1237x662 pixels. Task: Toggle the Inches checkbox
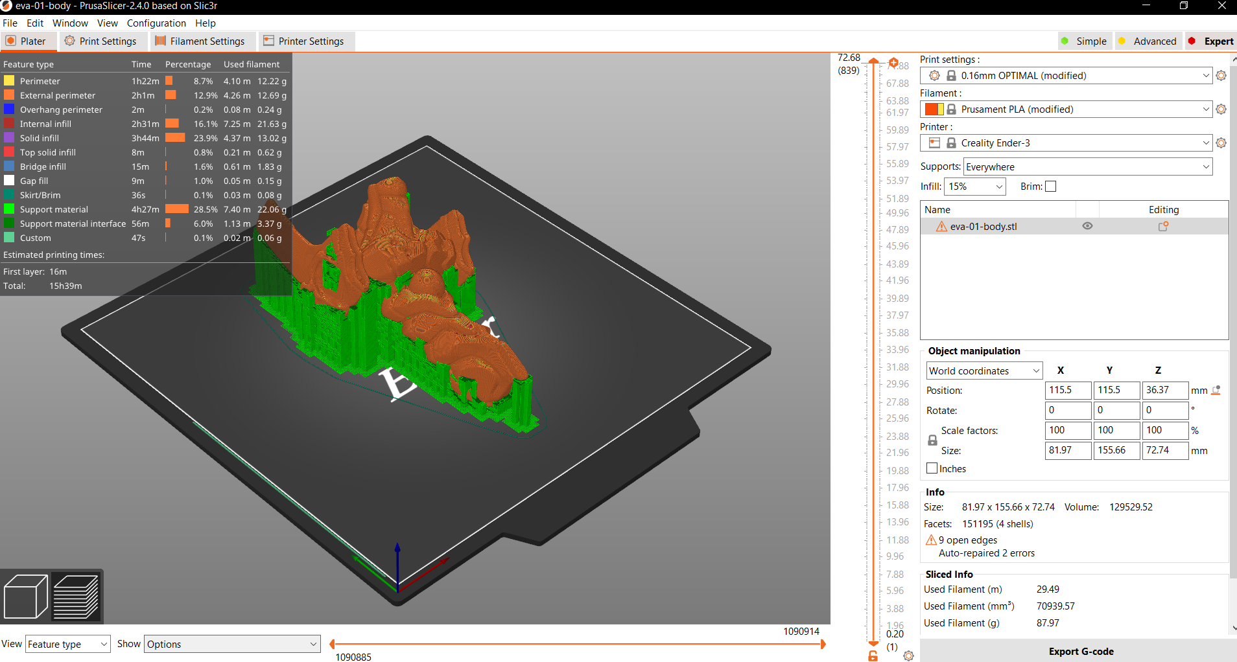pyautogui.click(x=932, y=468)
